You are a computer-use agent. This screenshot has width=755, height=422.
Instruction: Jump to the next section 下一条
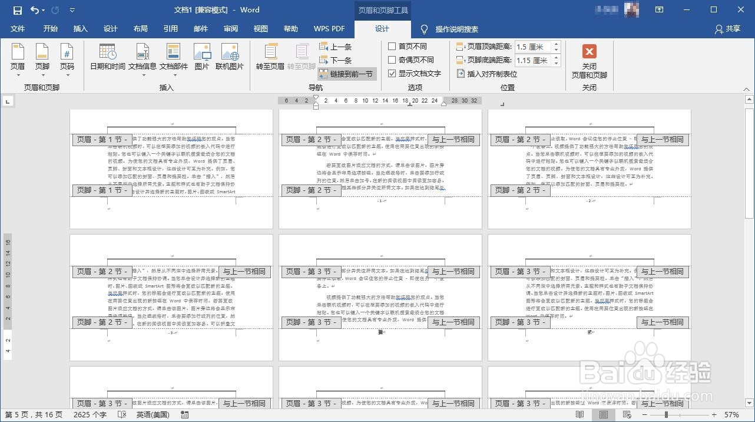pos(336,60)
